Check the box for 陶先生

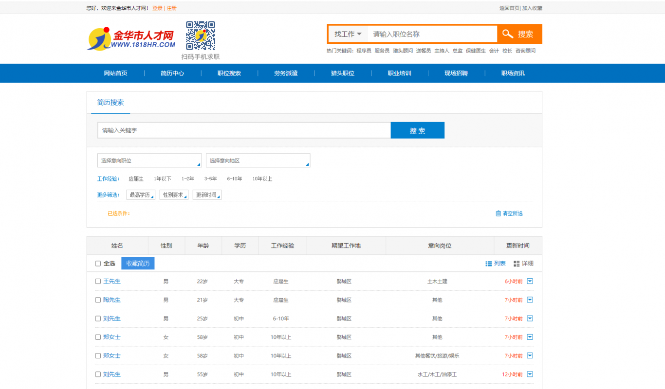(x=98, y=300)
